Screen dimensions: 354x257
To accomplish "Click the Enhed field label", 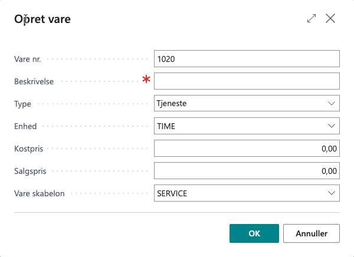I will tap(25, 126).
